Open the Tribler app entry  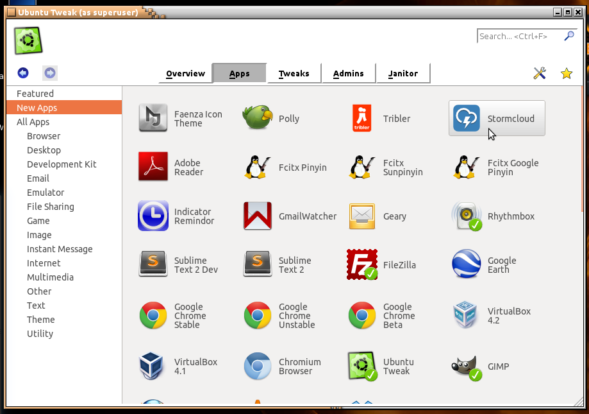(x=362, y=118)
